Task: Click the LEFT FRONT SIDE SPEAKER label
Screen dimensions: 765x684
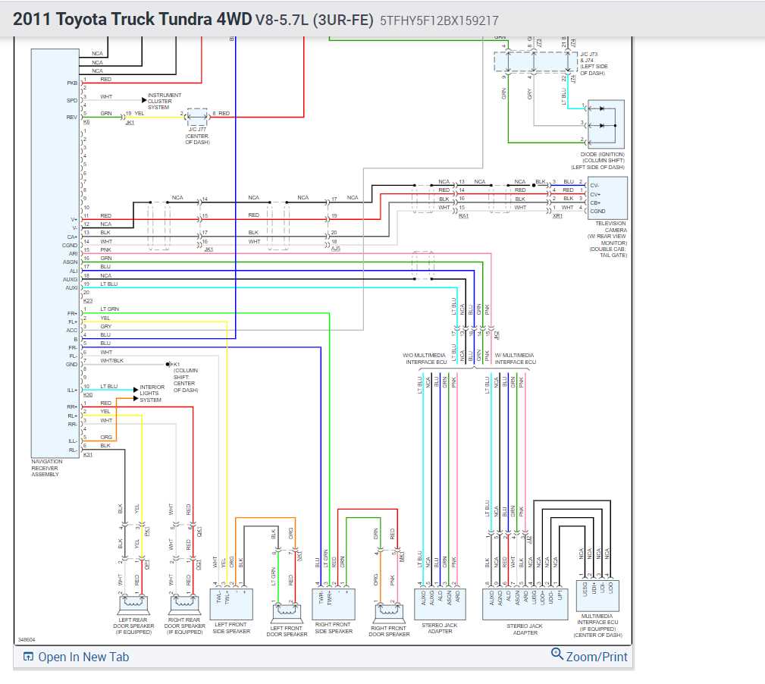Action: [x=231, y=628]
